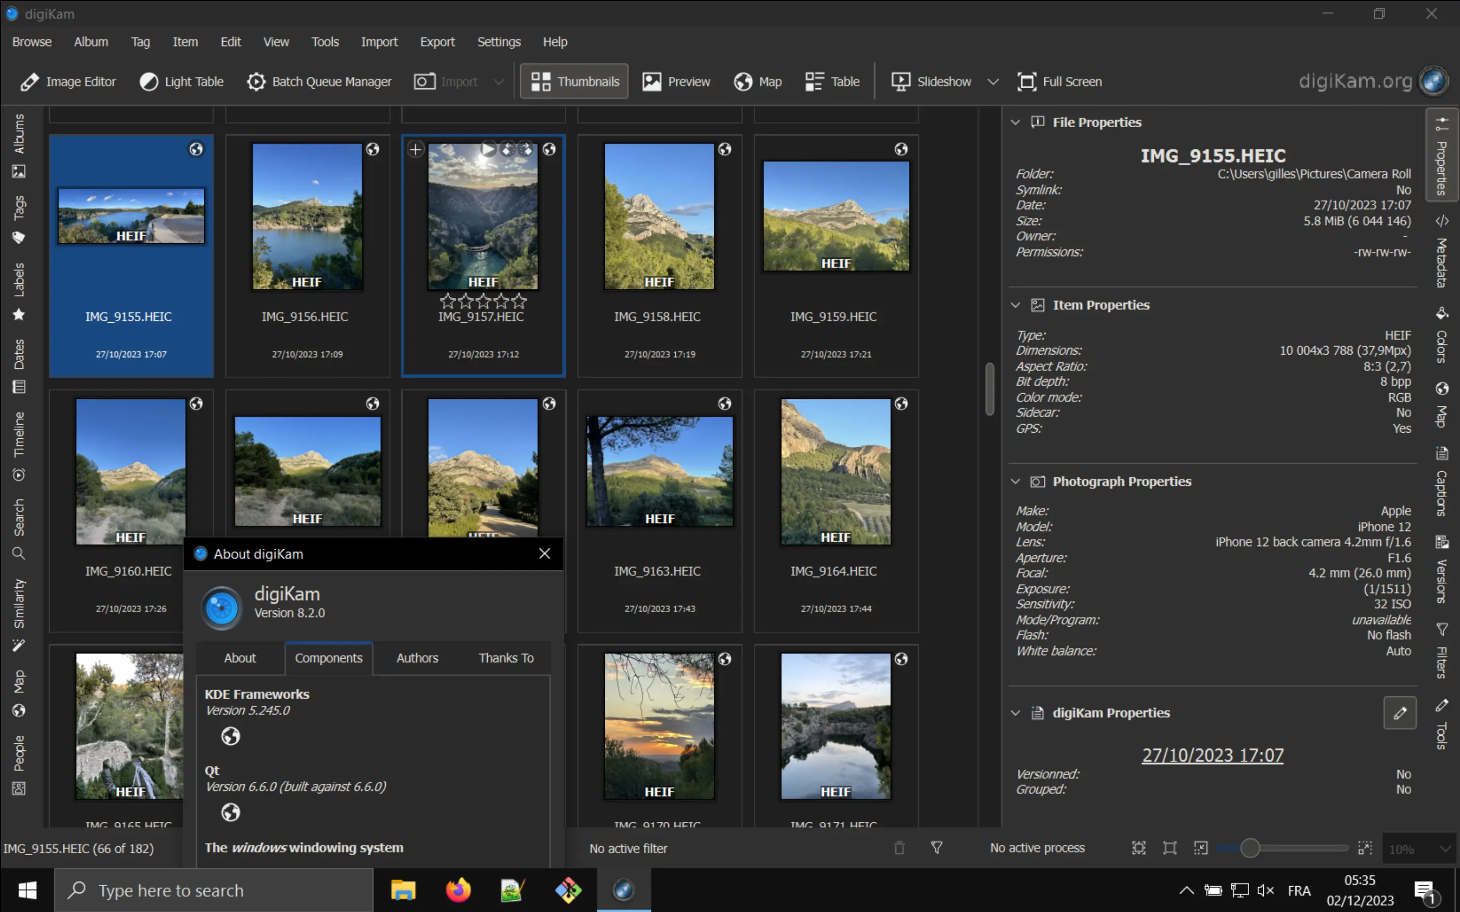The image size is (1460, 912).
Task: Click the digiKam Properties pencil edit button
Action: point(1399,713)
